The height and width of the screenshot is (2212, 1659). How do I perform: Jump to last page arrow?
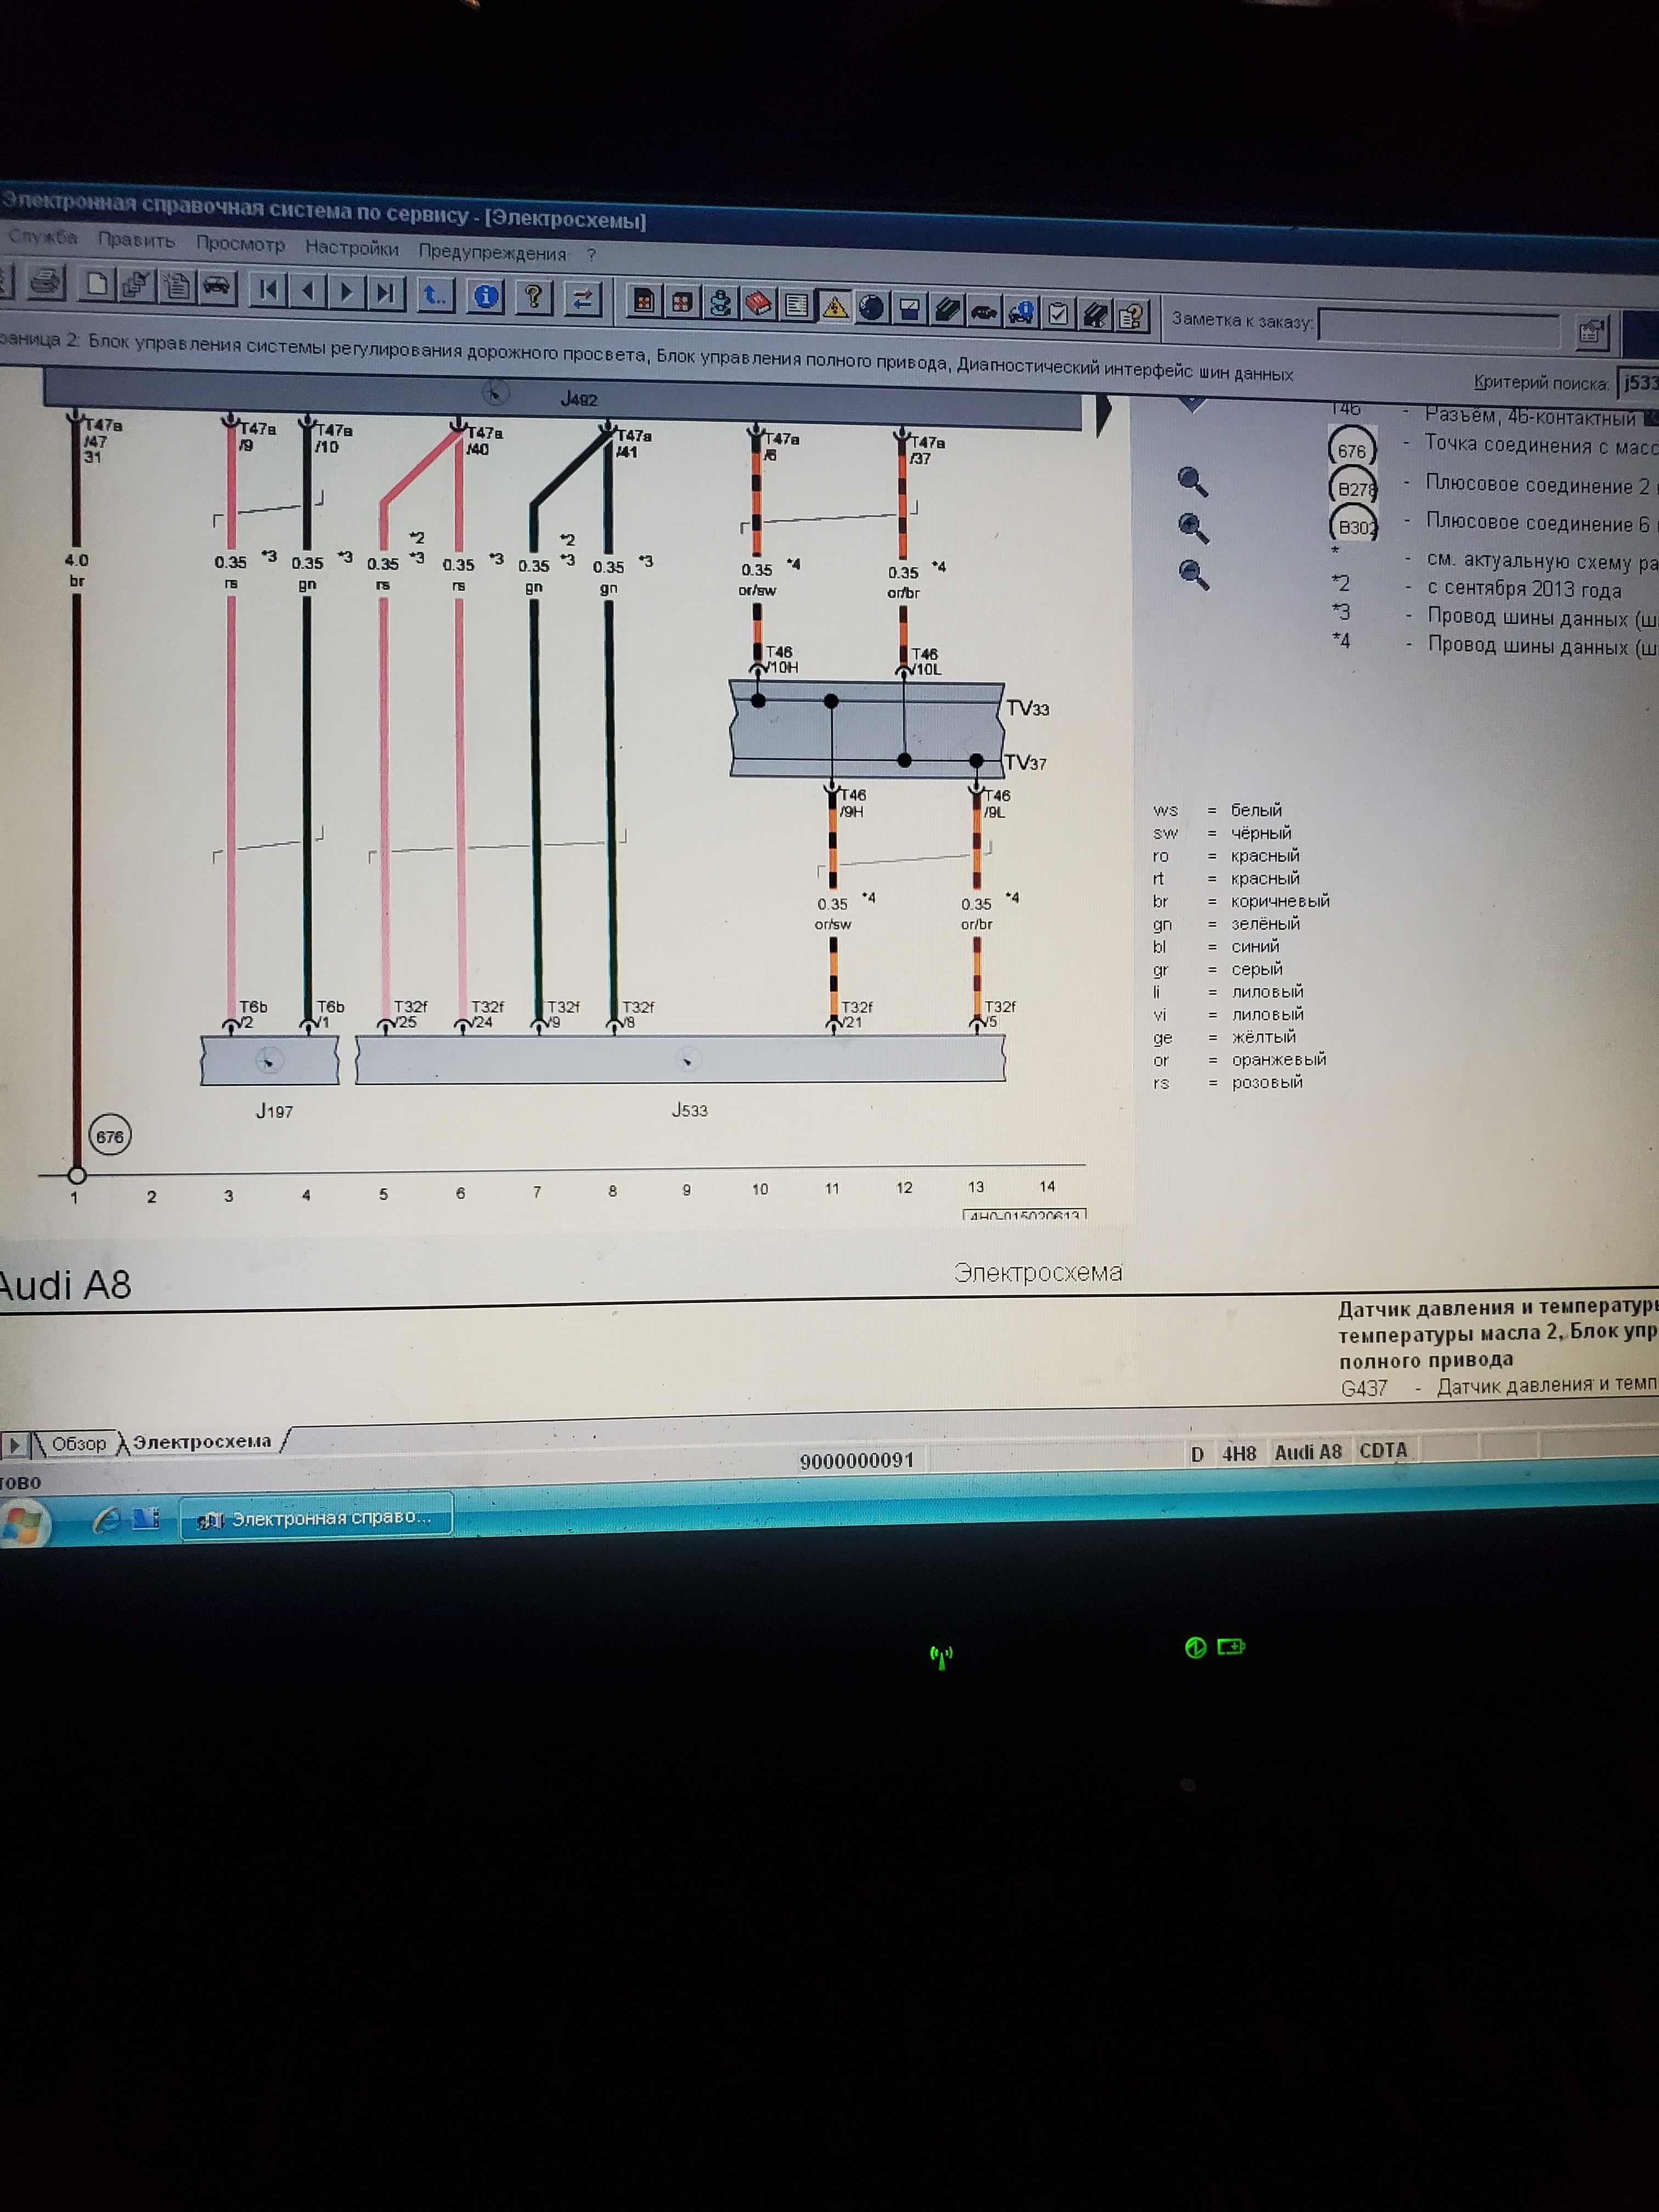click(385, 294)
